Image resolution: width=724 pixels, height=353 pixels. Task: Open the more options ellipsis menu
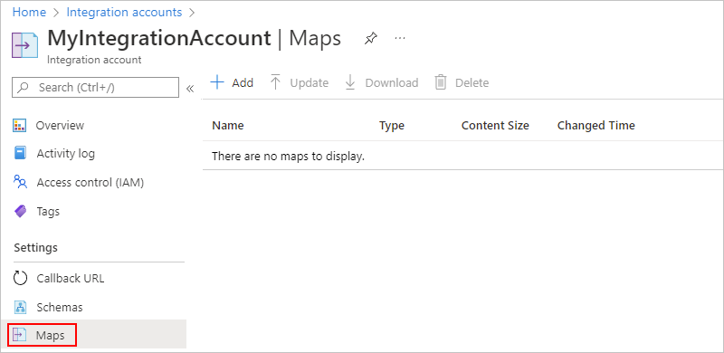(x=400, y=38)
